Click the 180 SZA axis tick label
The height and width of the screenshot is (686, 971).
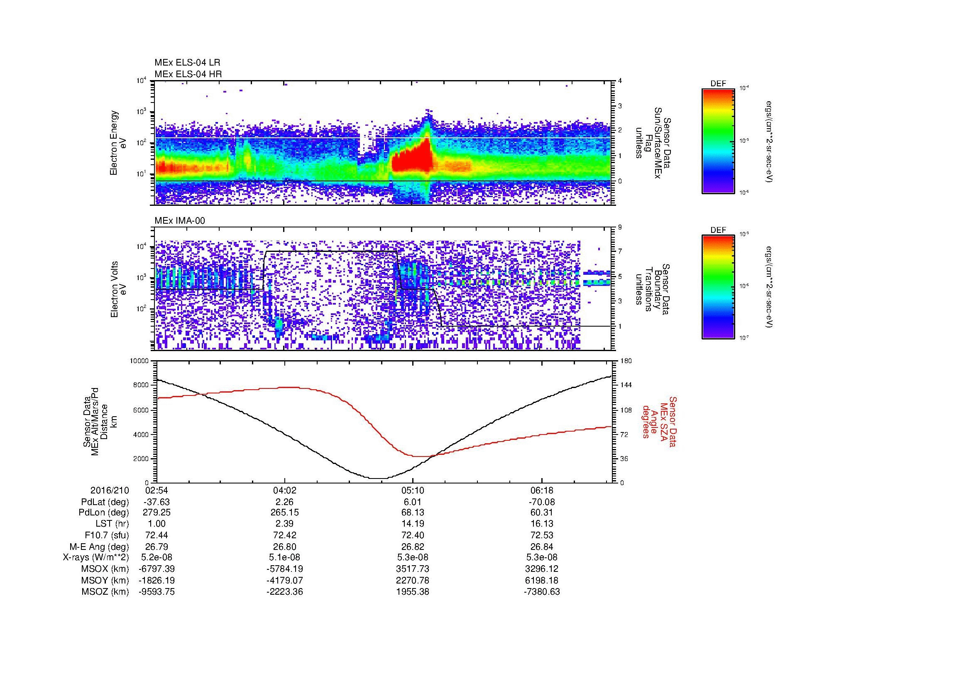click(626, 361)
